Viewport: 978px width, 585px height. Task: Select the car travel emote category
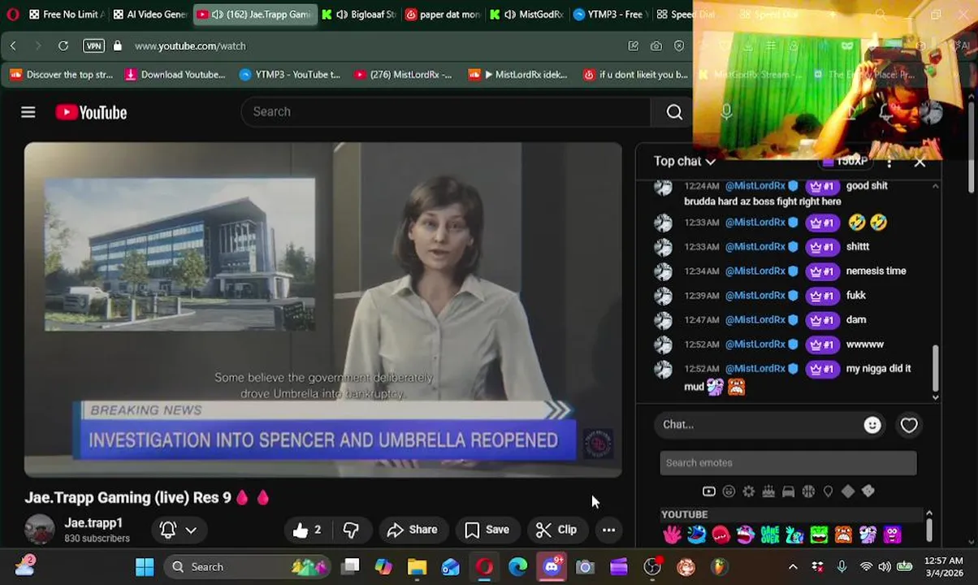(x=788, y=492)
